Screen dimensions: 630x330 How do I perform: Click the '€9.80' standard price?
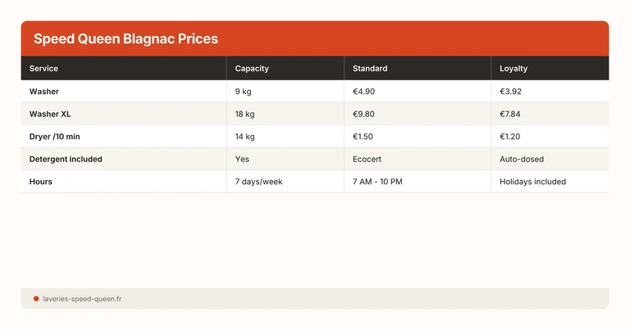click(363, 114)
